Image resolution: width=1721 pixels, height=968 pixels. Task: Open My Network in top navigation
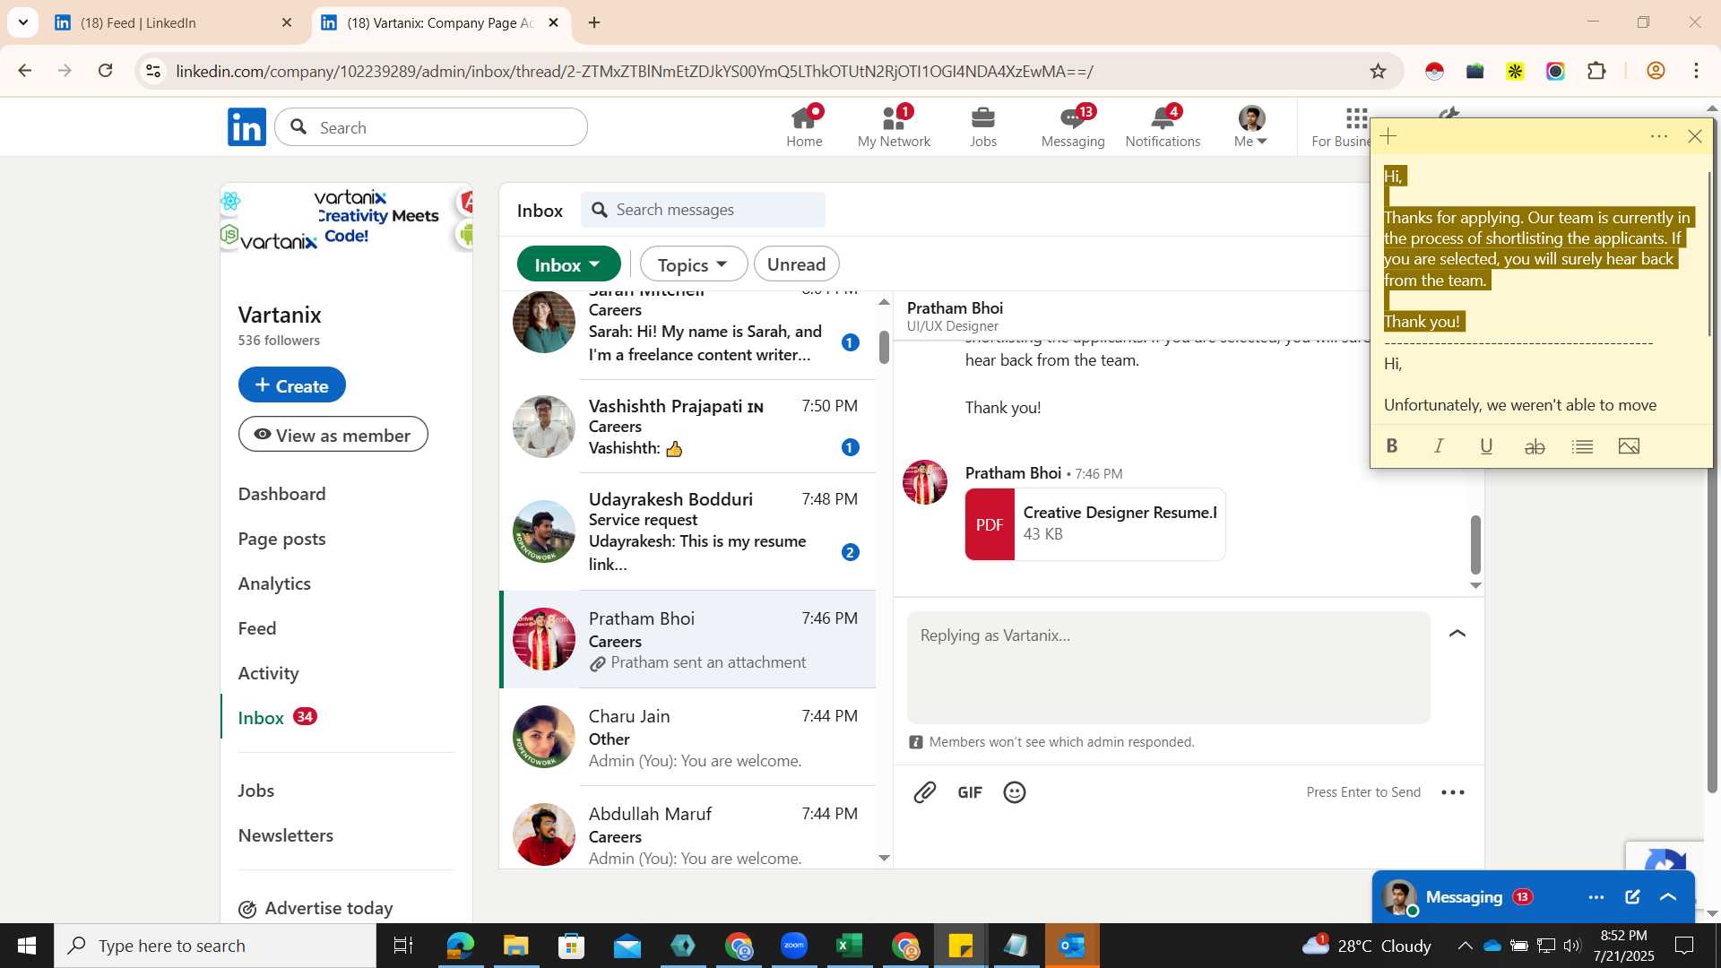[x=894, y=126]
